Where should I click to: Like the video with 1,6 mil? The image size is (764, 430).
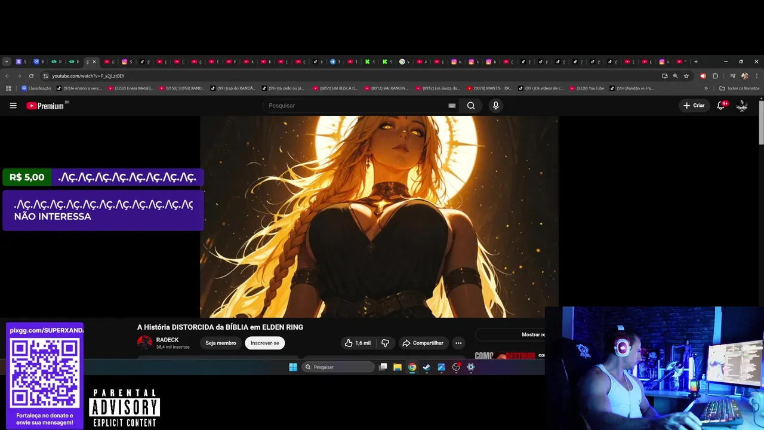pyautogui.click(x=357, y=343)
